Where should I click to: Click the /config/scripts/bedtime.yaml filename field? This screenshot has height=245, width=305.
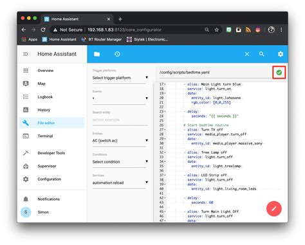pyautogui.click(x=216, y=73)
